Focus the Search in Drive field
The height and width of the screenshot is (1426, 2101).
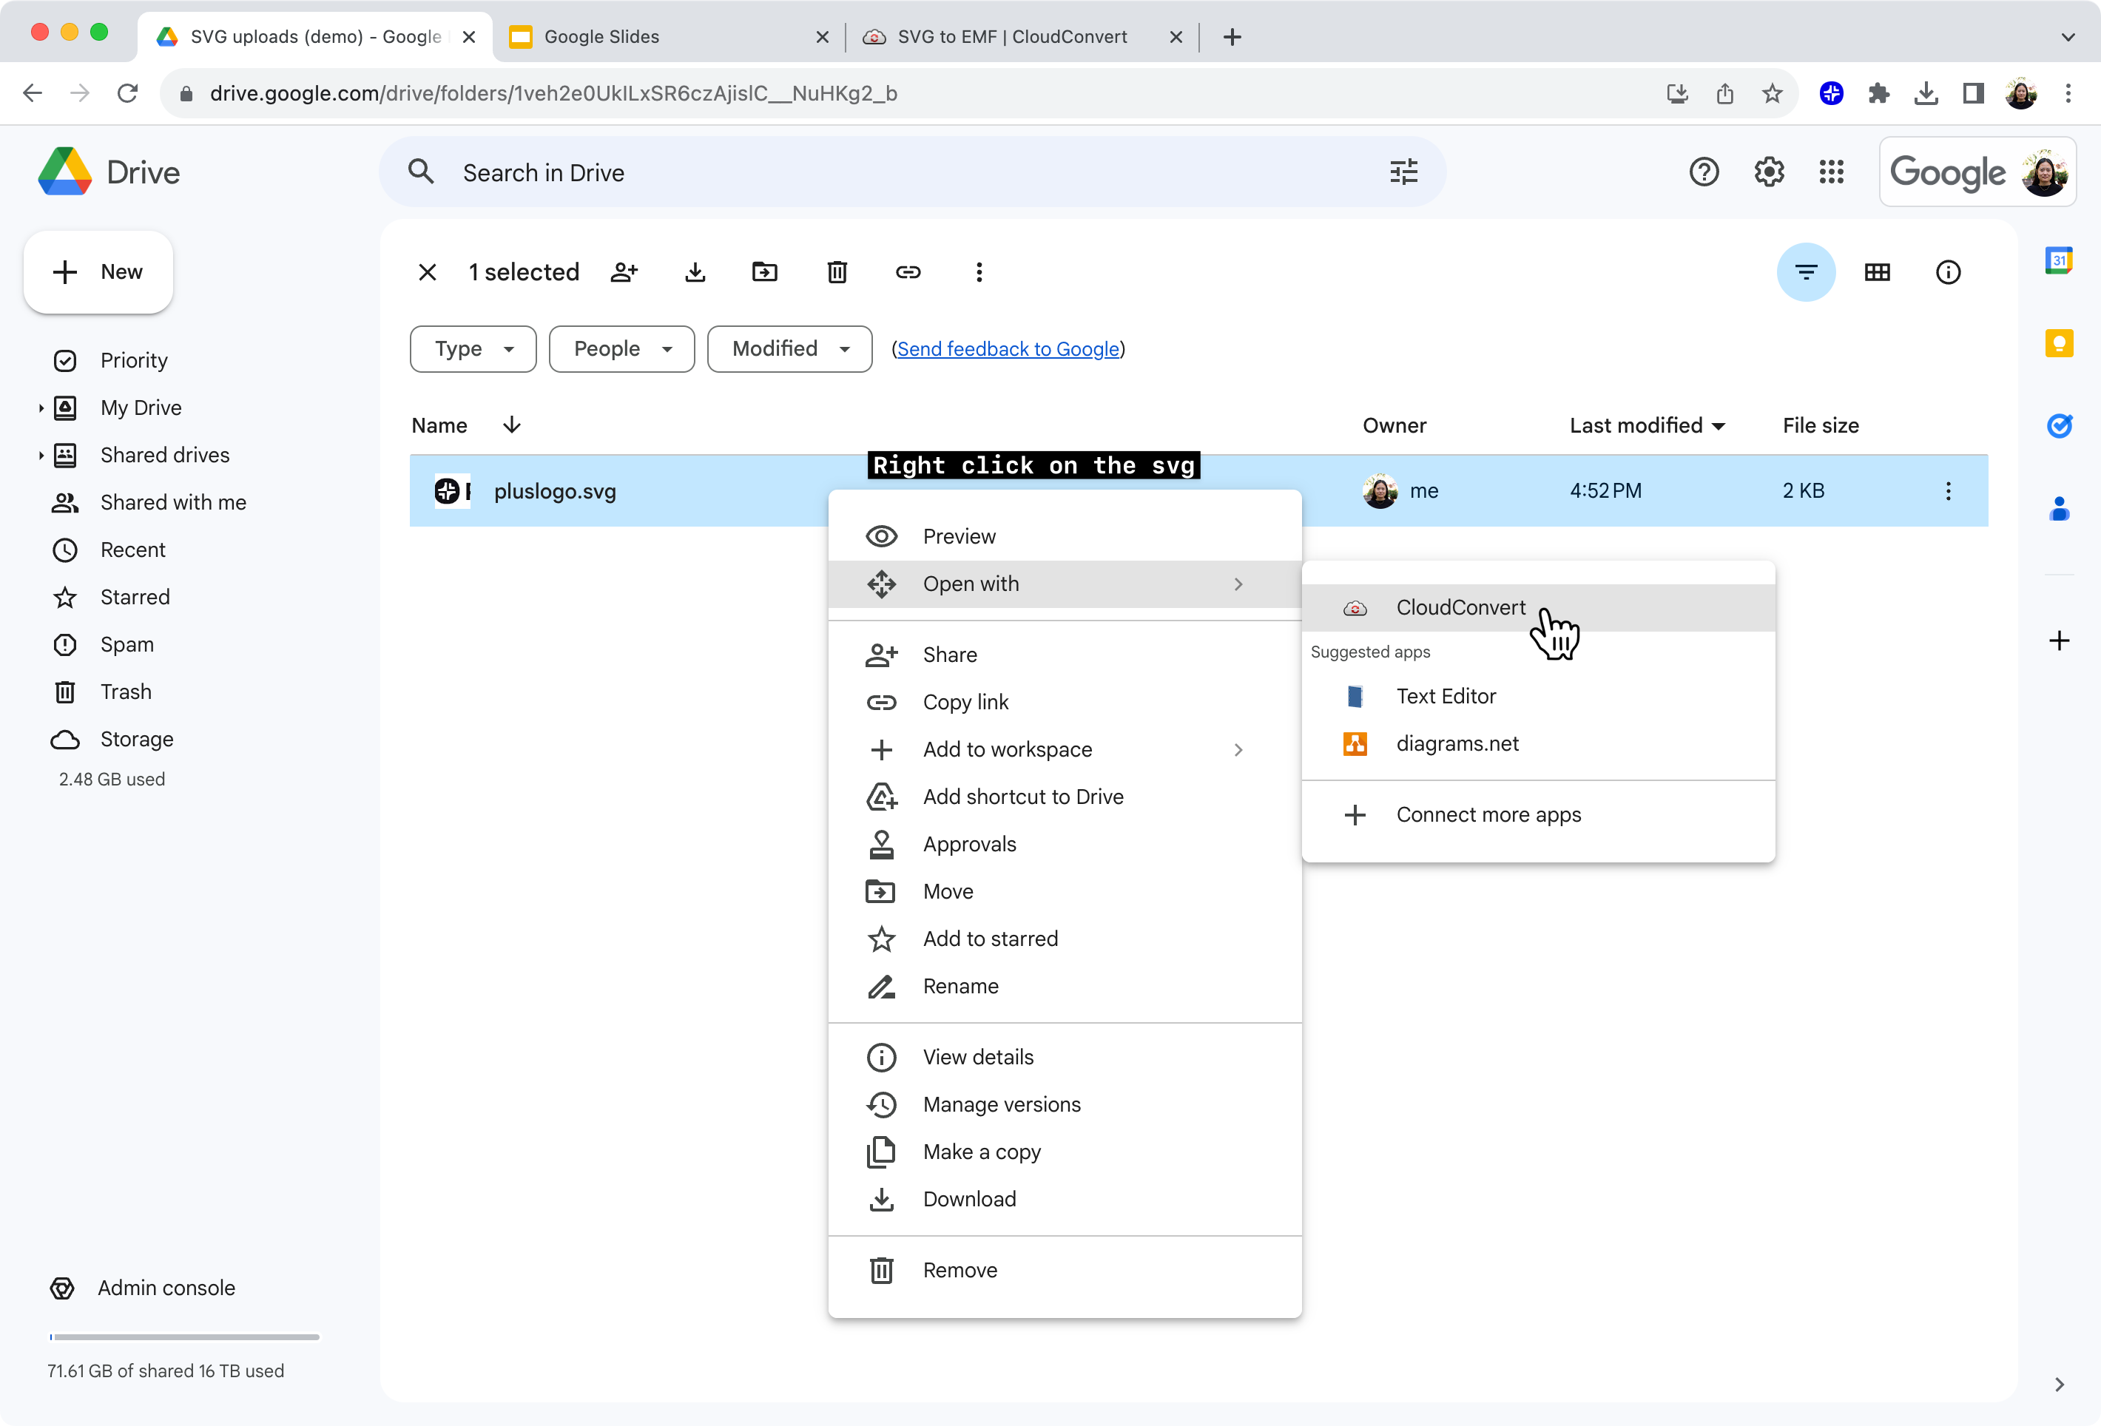(x=913, y=172)
